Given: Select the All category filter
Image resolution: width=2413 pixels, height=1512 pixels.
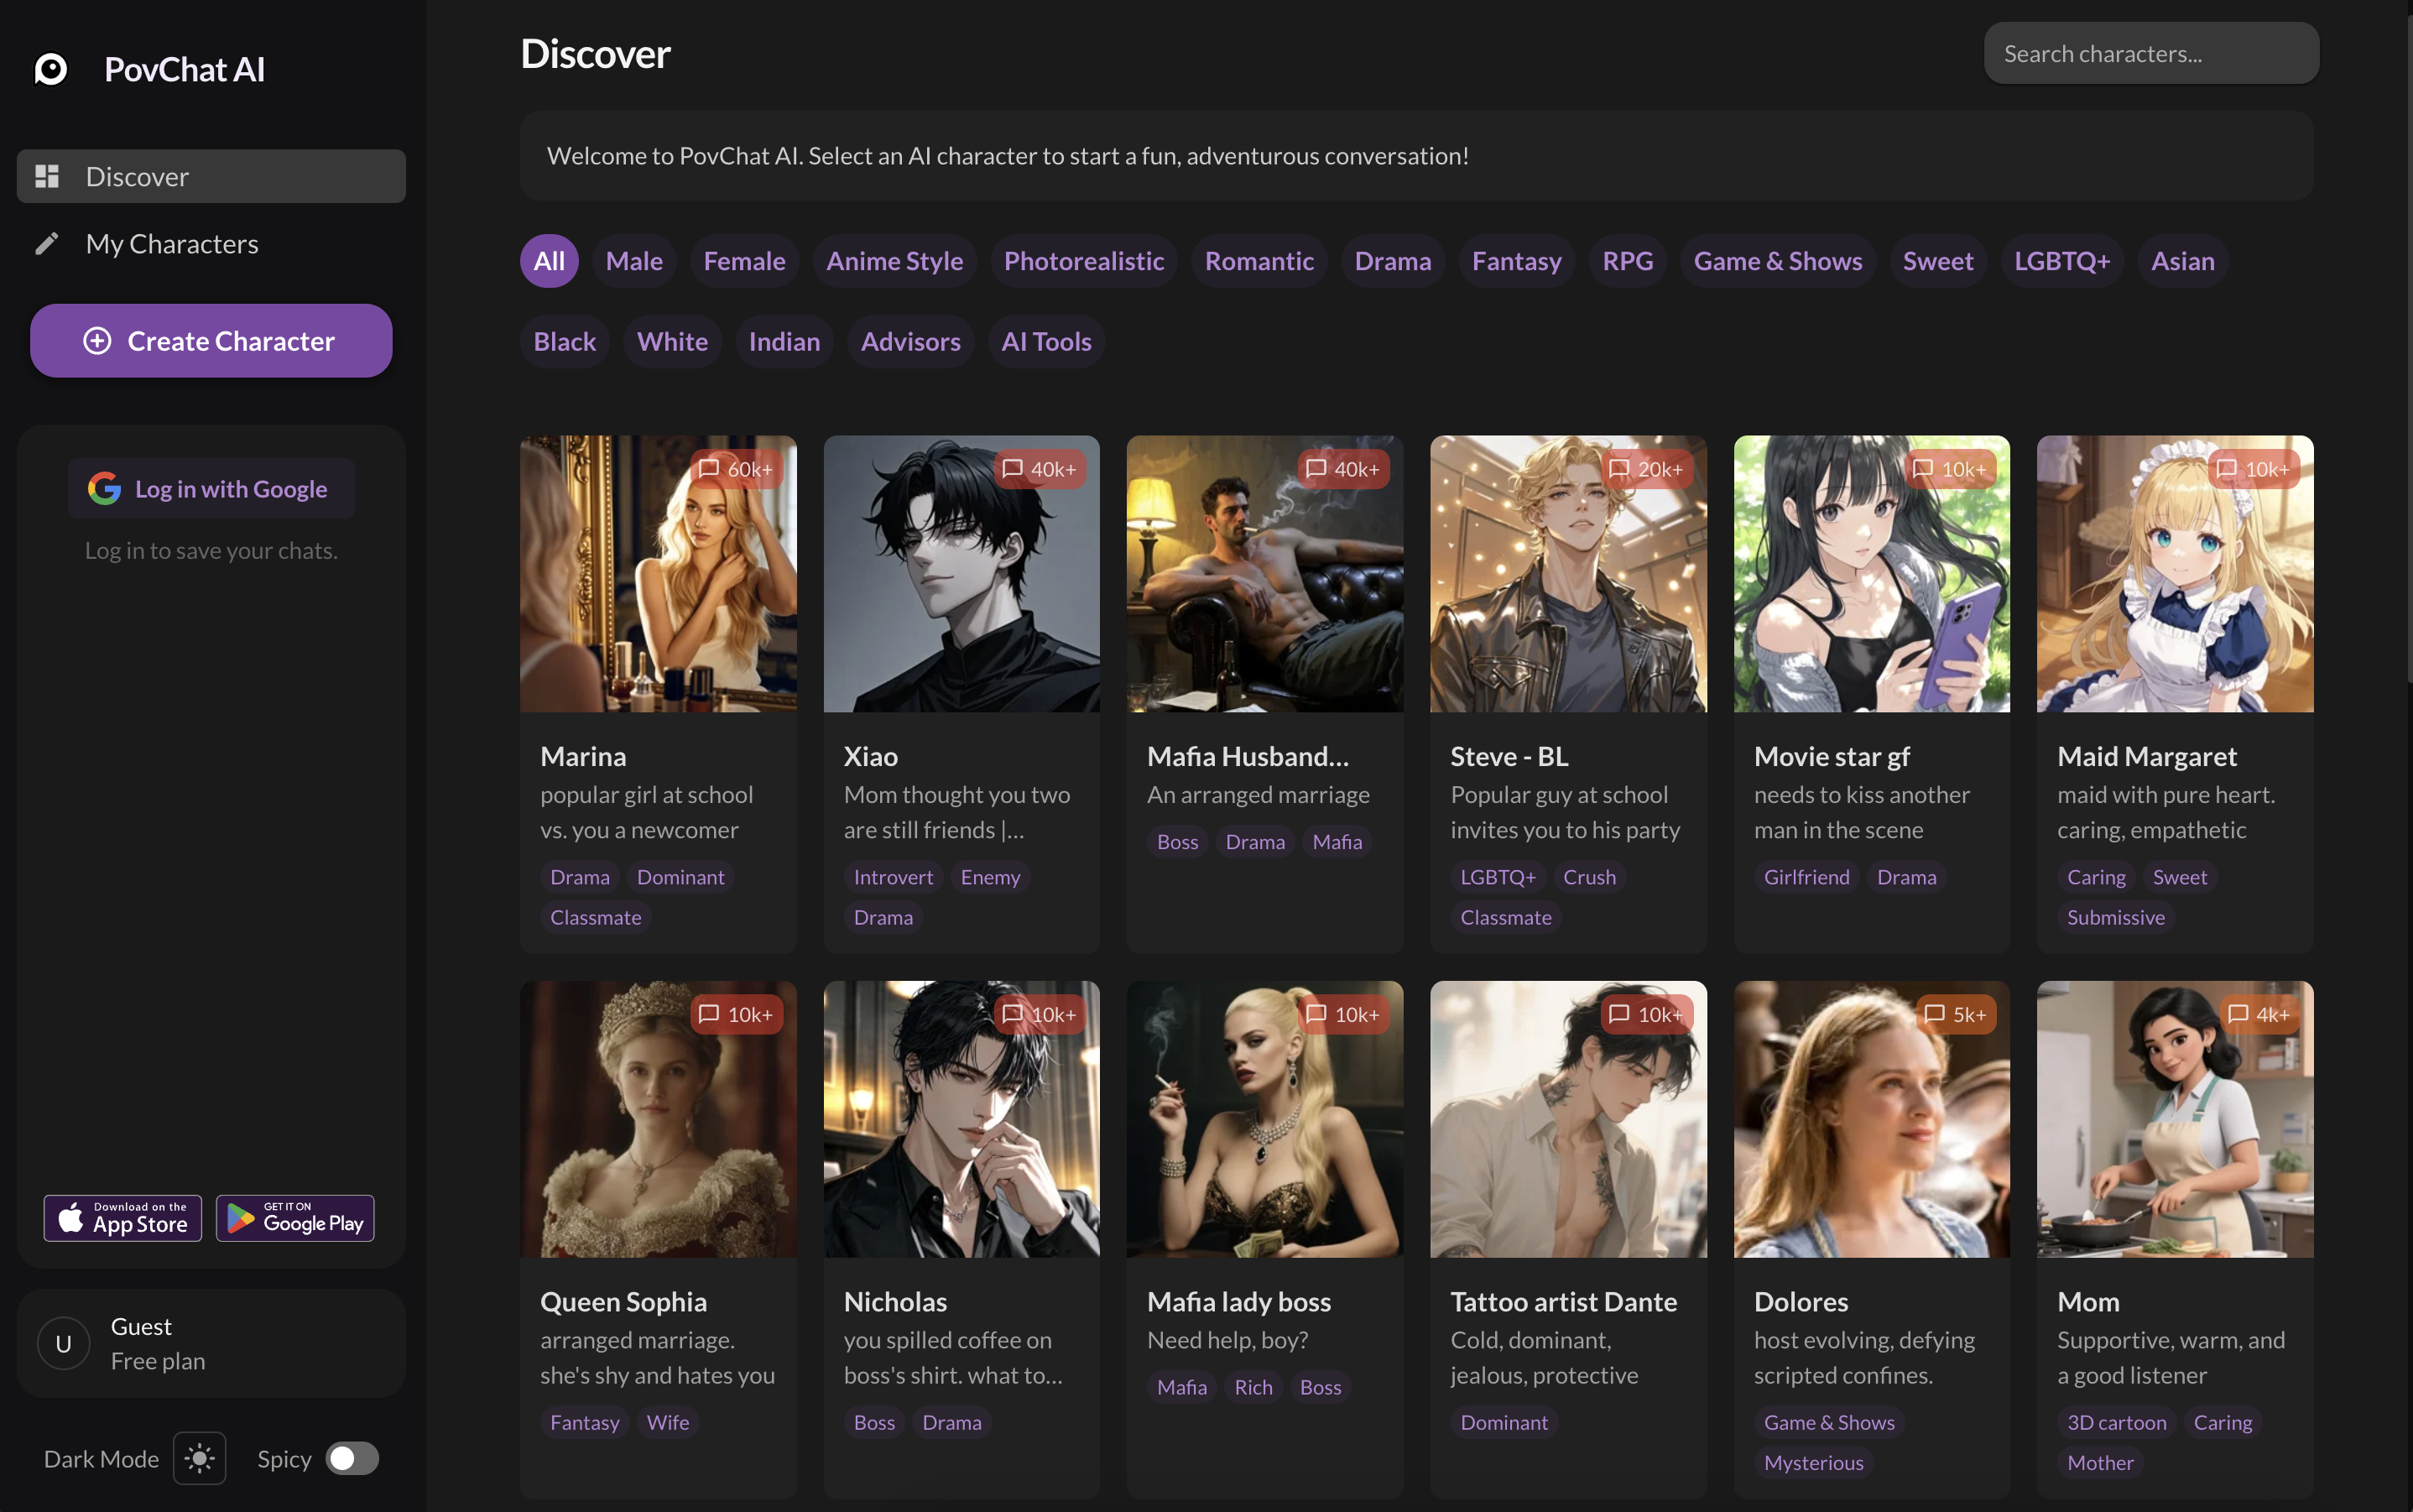Looking at the screenshot, I should coord(549,261).
